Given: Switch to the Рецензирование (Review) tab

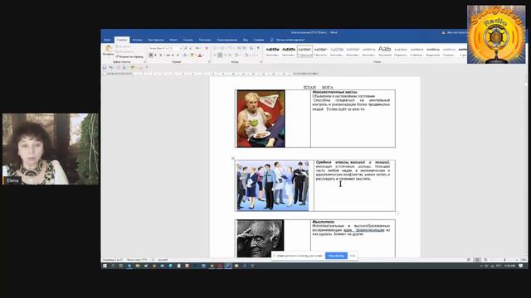Looking at the screenshot, I should coord(227,40).
